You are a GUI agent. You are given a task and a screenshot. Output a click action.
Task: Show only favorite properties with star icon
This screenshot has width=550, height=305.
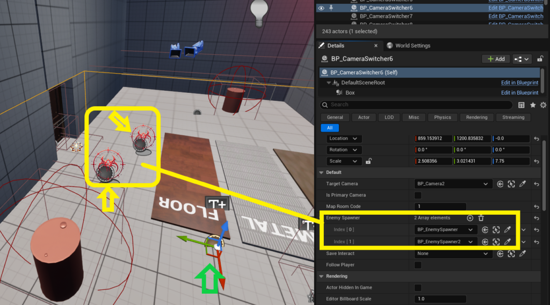[x=533, y=105]
